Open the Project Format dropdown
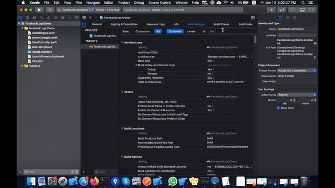 coord(297,70)
